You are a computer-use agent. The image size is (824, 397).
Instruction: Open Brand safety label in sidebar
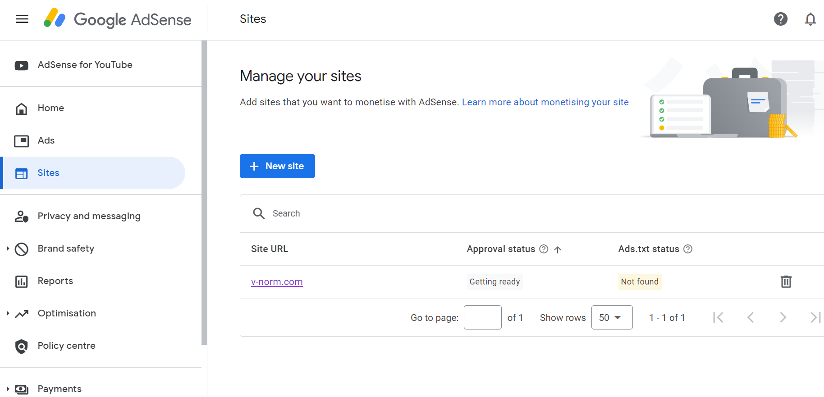[66, 248]
